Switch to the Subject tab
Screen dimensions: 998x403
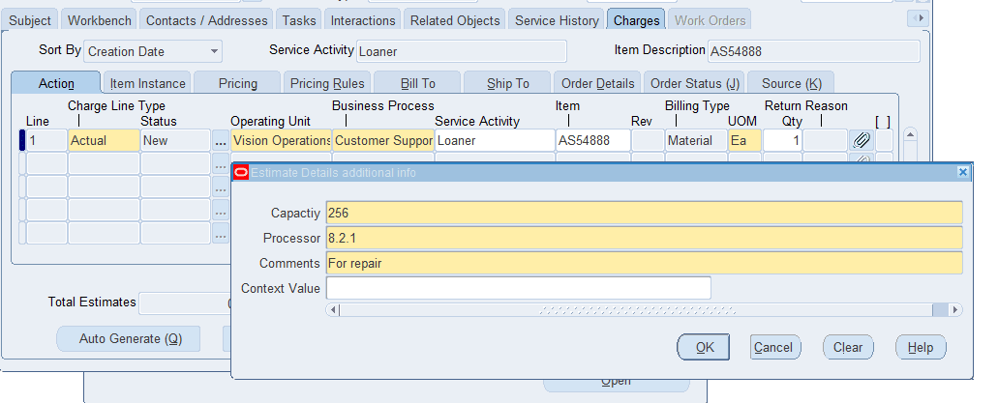(30, 20)
